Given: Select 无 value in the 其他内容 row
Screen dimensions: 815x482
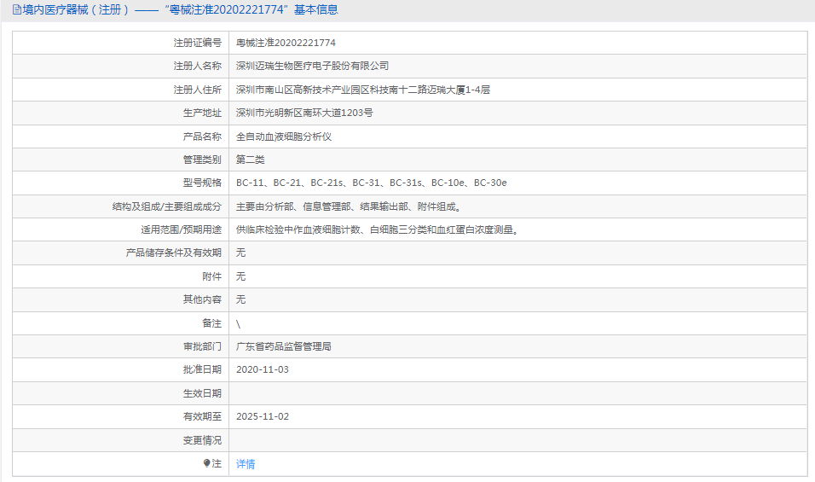Looking at the screenshot, I should (x=240, y=299).
